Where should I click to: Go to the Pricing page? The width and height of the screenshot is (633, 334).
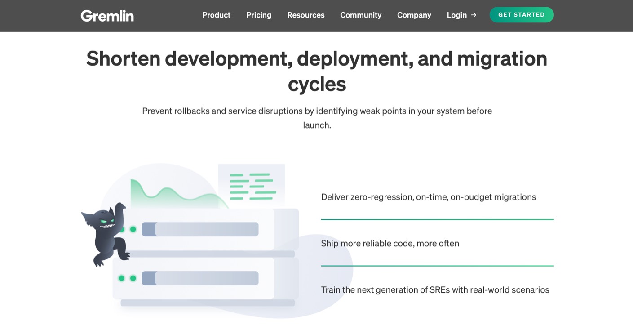pos(259,15)
